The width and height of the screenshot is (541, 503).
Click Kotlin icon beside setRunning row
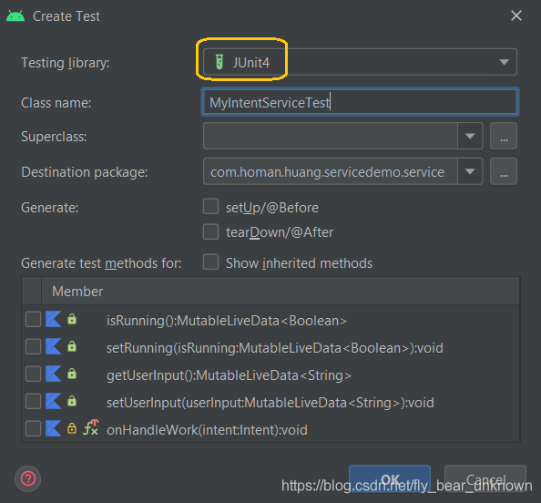tap(54, 346)
